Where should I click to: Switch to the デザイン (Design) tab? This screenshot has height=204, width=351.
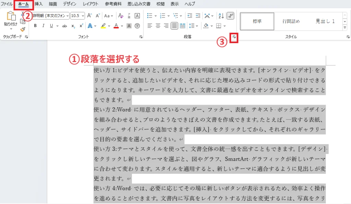coord(69,4)
